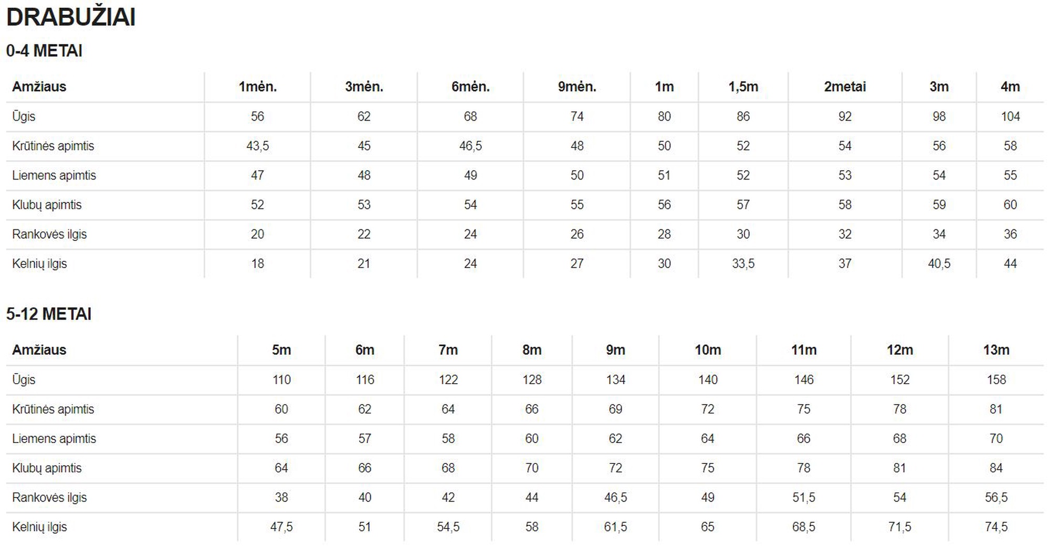
Task: Click the 5-12 METAI section heading
Action: [49, 314]
